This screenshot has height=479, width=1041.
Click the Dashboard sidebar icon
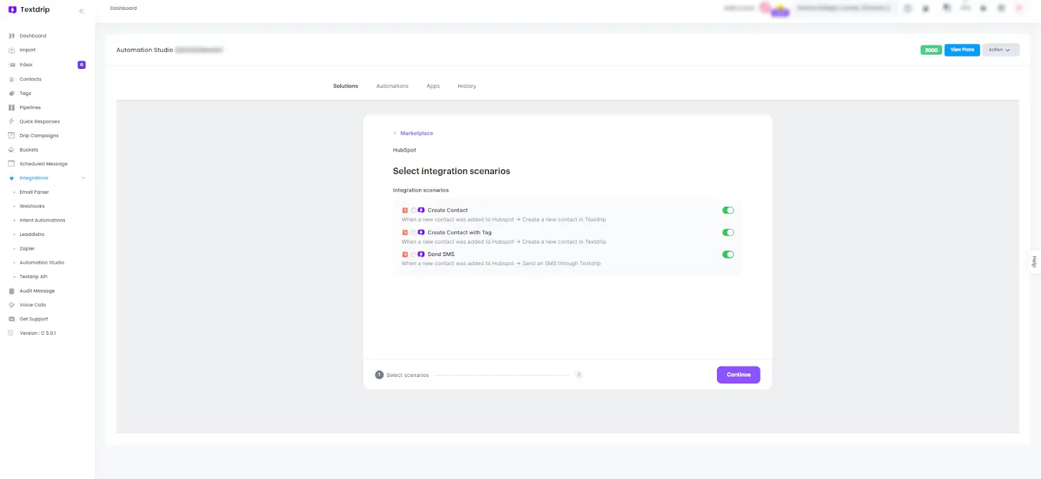click(12, 36)
